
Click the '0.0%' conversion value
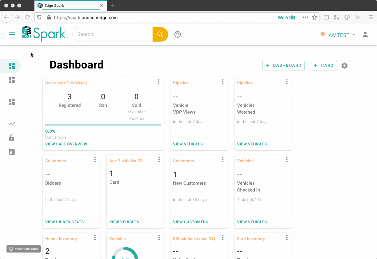[50, 131]
